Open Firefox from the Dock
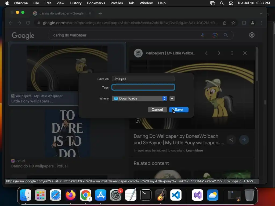This screenshot has height=206, width=275. [71, 195]
